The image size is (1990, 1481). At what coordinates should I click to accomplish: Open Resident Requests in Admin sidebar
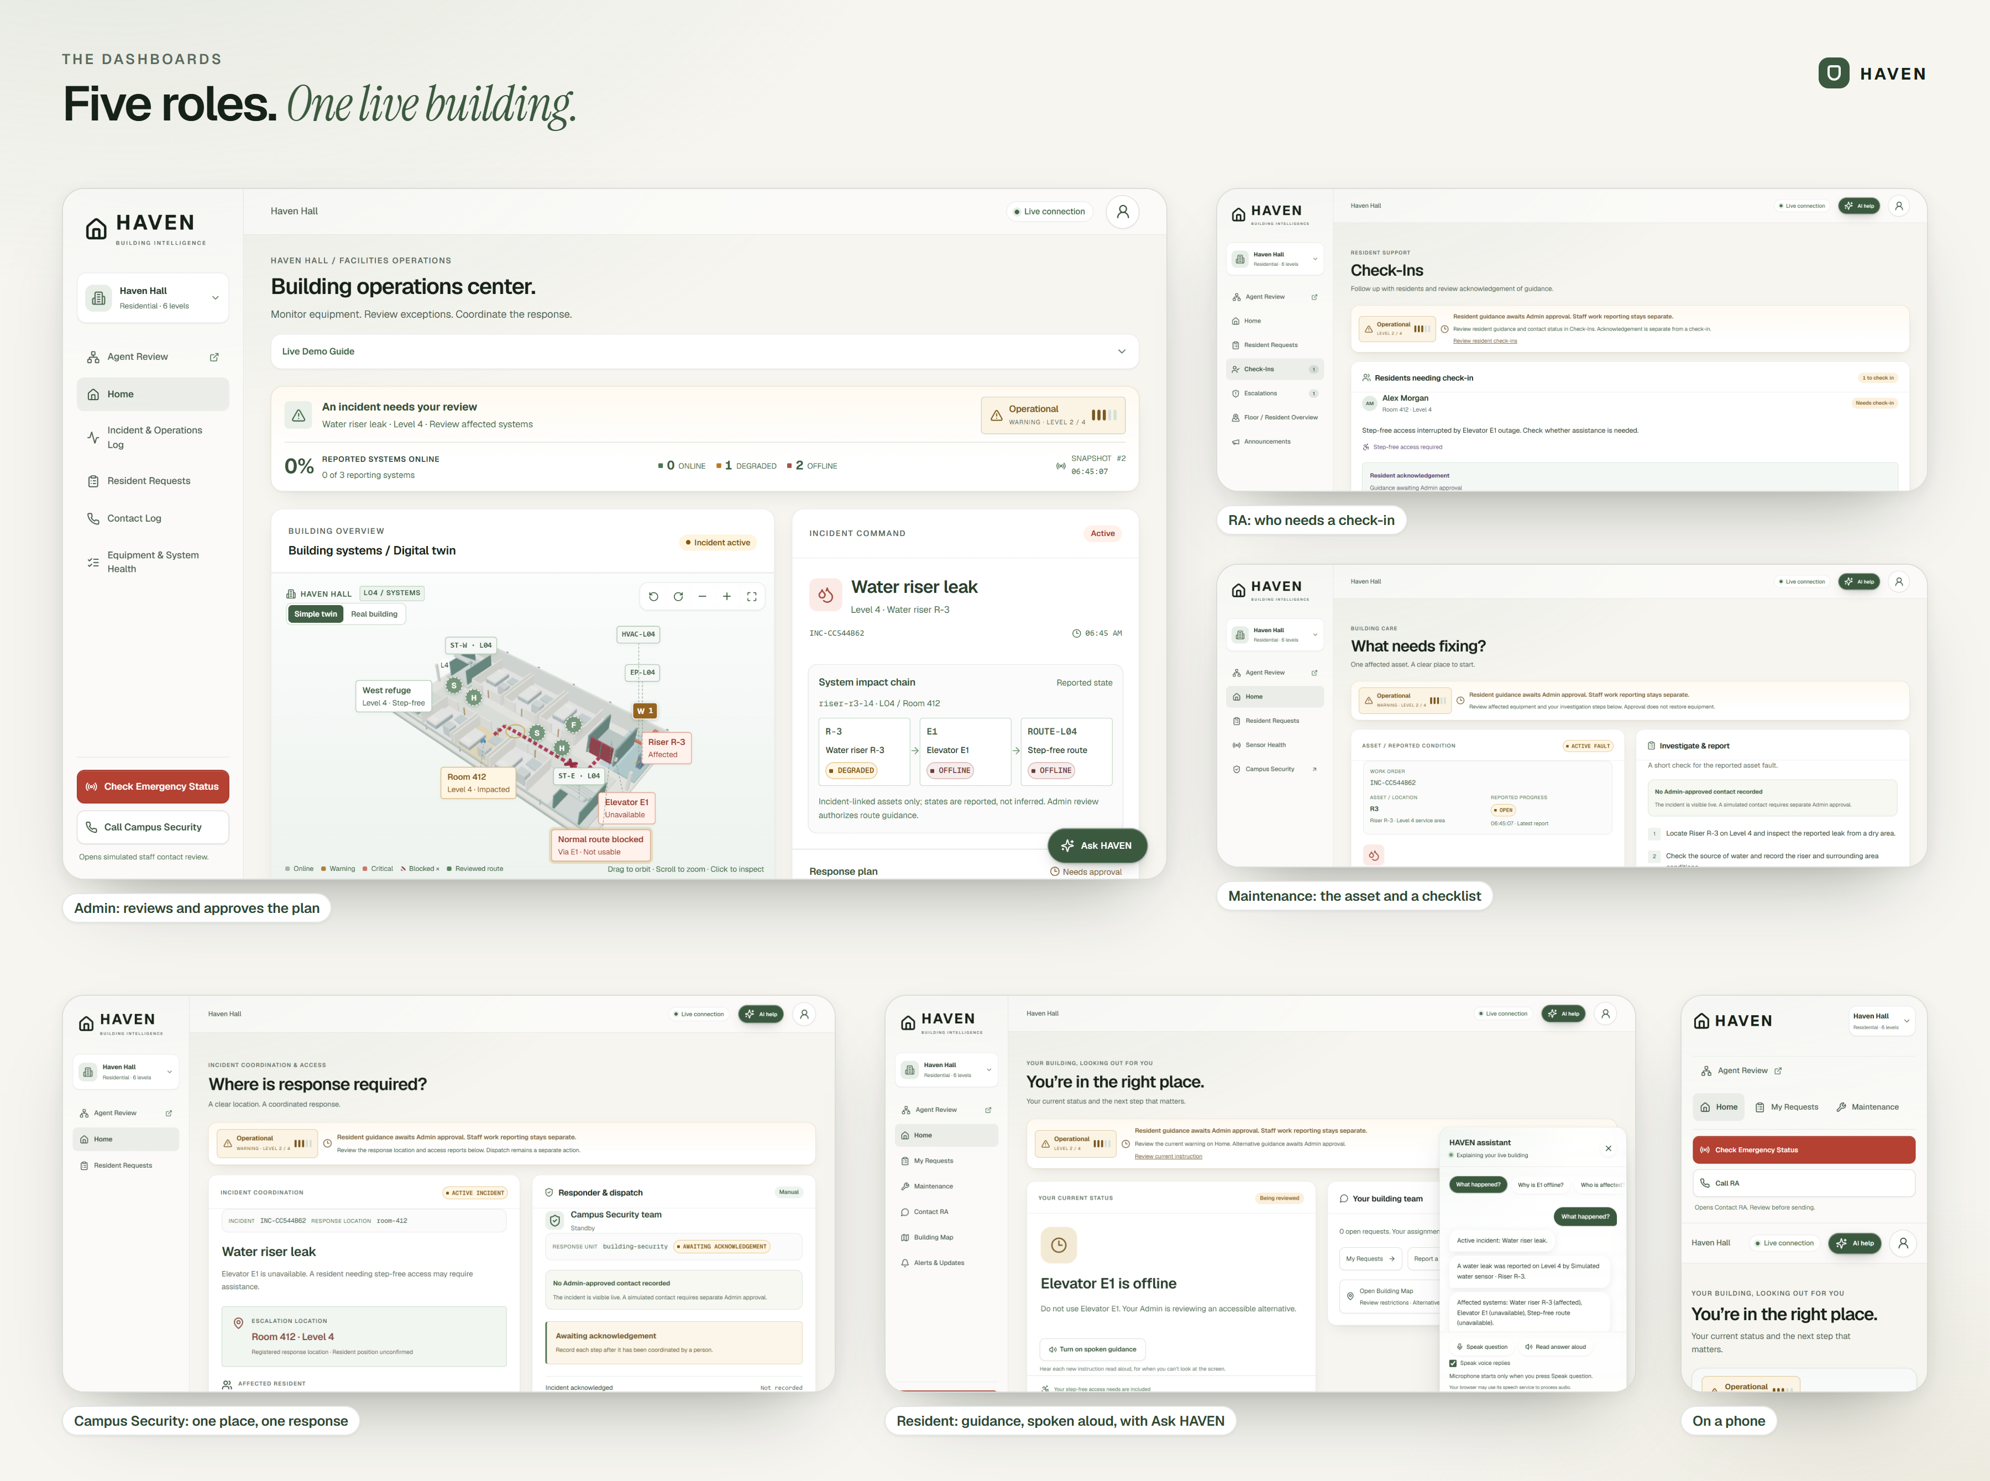point(153,481)
